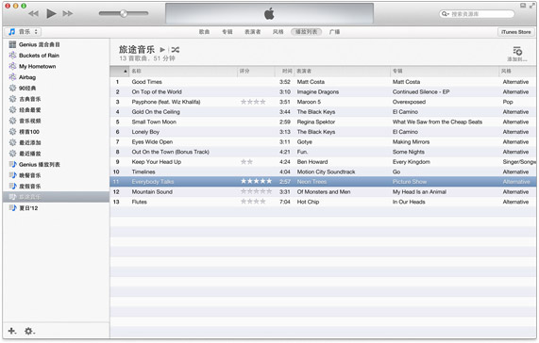
Task: Open the 最近添加 smart playlist
Action: click(56, 142)
